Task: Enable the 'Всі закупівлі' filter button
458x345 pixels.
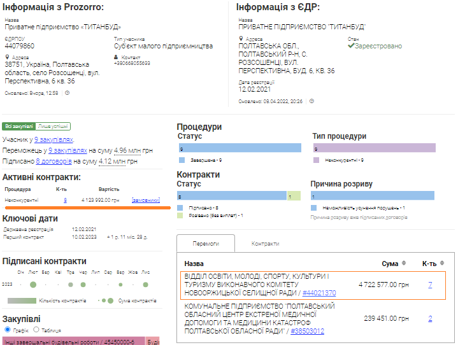Action: click(x=18, y=127)
